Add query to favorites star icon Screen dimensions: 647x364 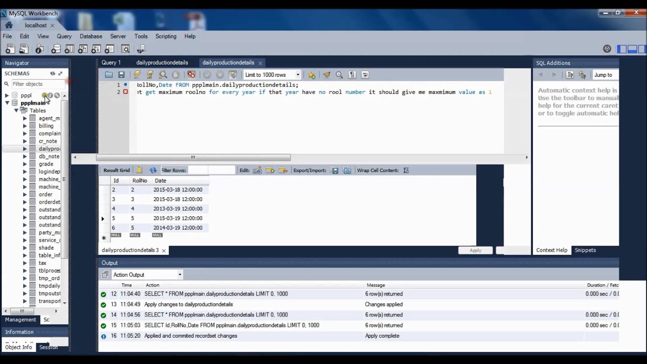point(311,75)
